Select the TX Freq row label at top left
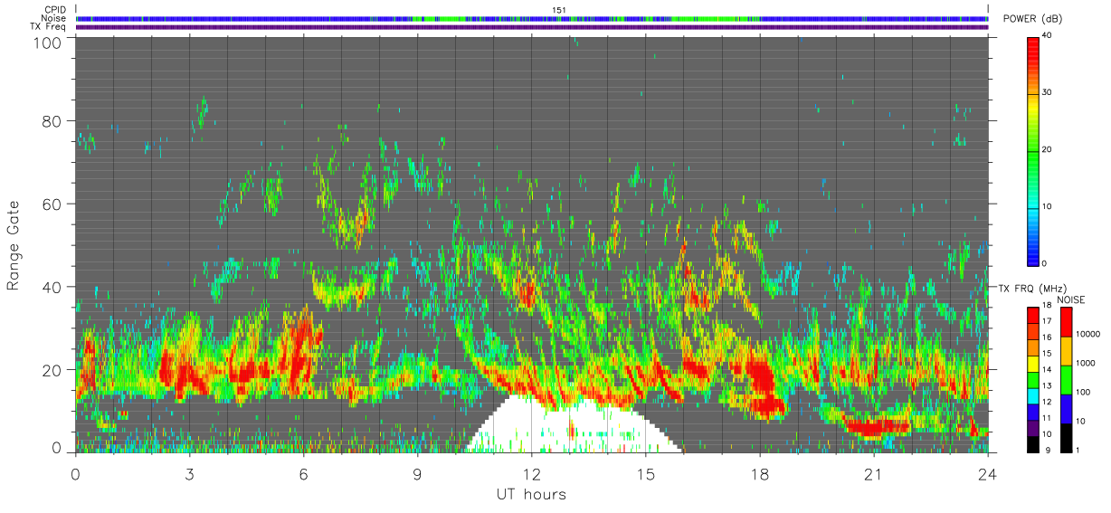The width and height of the screenshot is (1111, 513). coord(50,27)
